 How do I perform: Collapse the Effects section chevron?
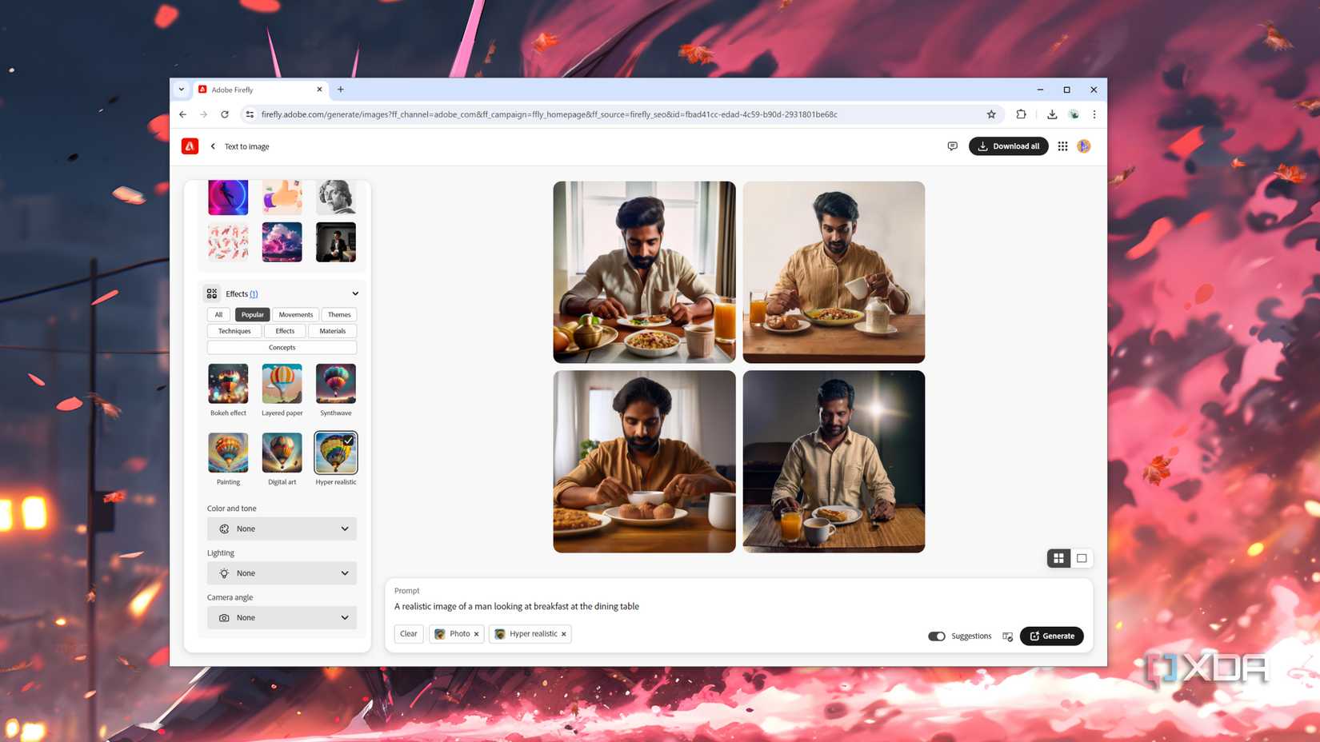[x=355, y=293]
